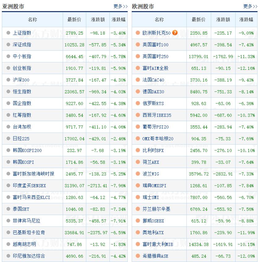
Task: Click the price value 2789.25
Action: click(75, 33)
